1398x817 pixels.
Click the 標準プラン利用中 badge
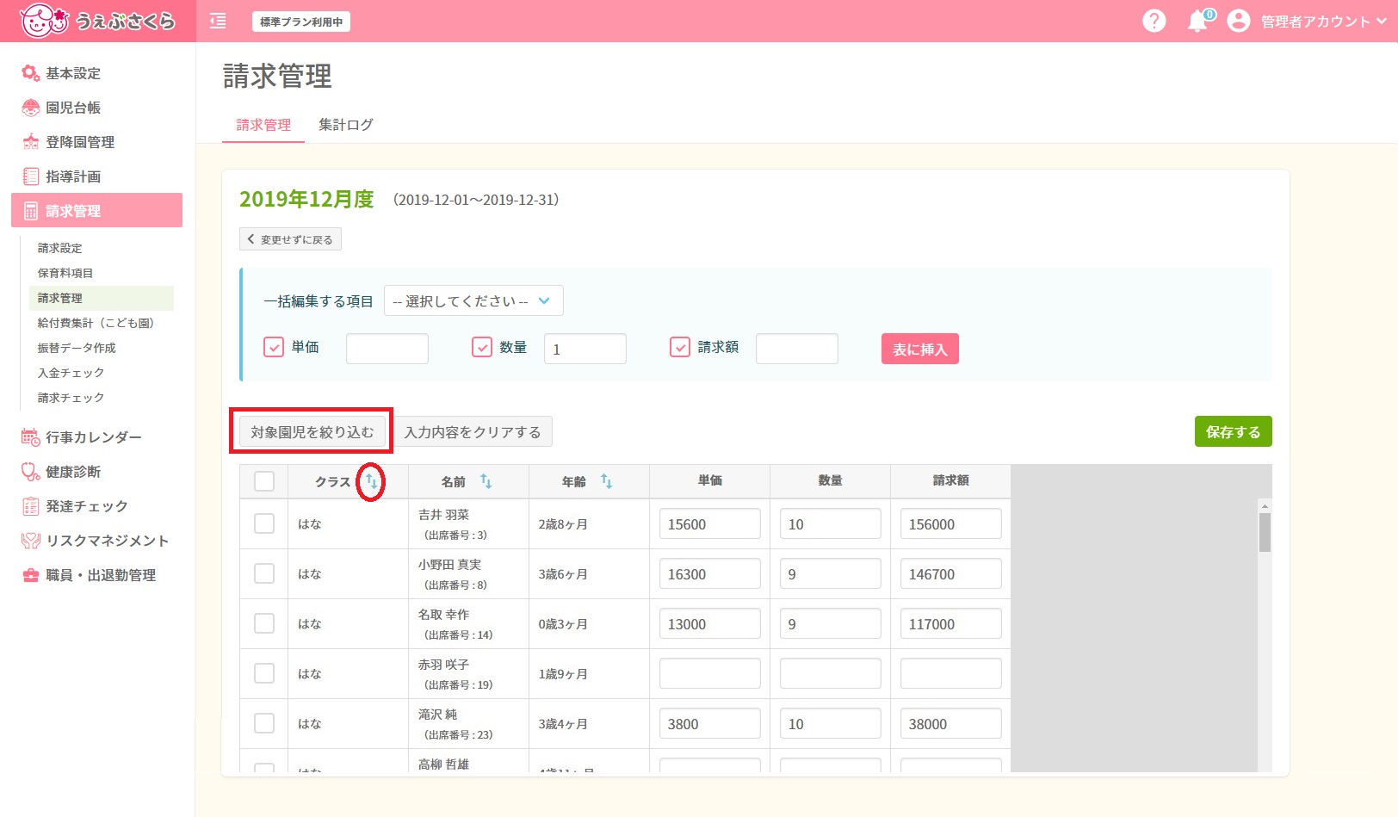tap(301, 22)
